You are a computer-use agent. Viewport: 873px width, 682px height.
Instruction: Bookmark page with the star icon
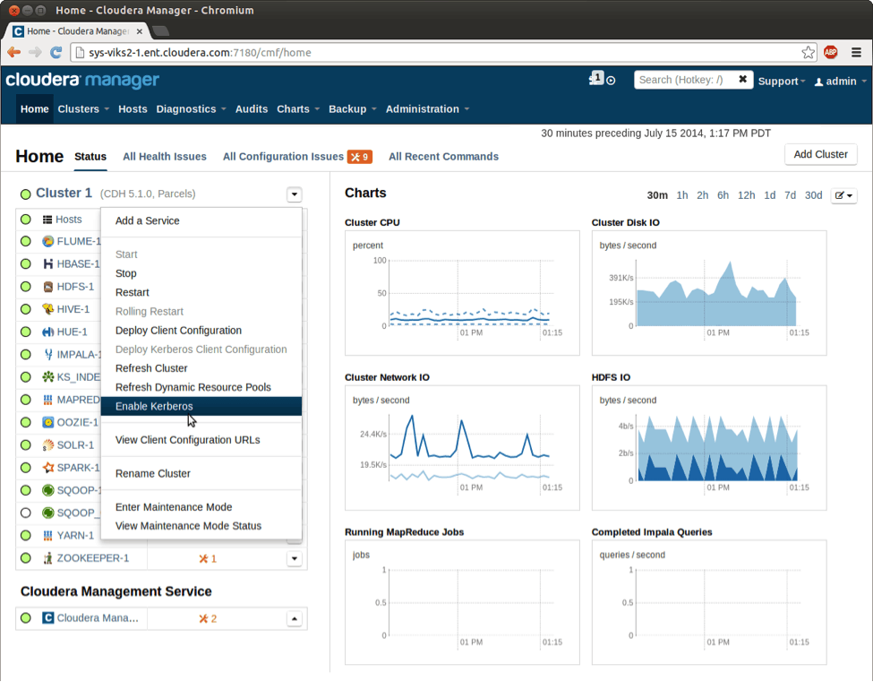808,53
